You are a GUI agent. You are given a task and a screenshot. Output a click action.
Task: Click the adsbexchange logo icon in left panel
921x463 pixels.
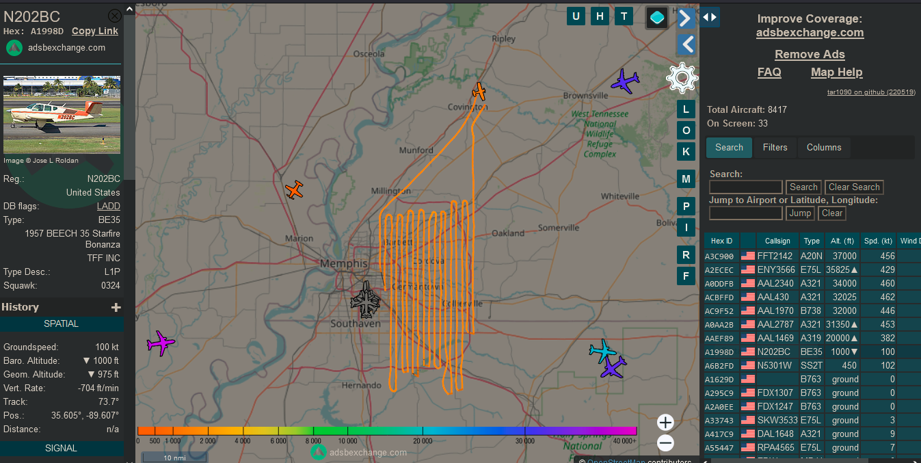(x=14, y=48)
